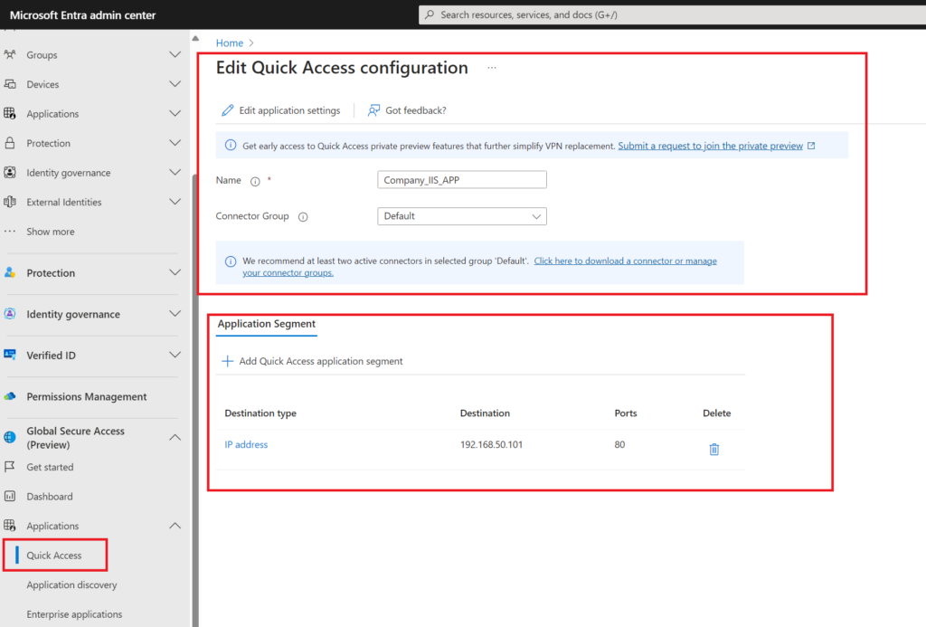This screenshot has width=926, height=627.
Task: Delete the 192.168.50.101 segment with trash icon
Action: point(714,449)
